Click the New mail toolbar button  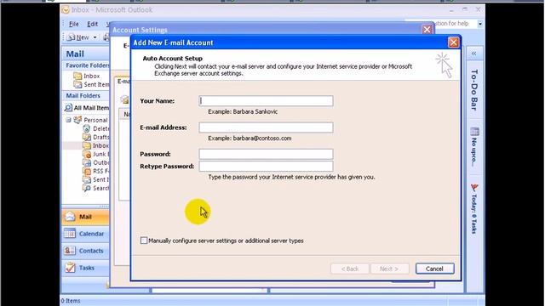point(77,37)
